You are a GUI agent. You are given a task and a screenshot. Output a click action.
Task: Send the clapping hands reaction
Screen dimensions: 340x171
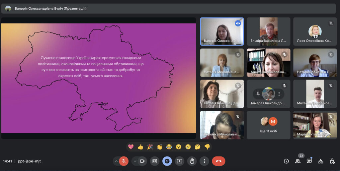159,147
